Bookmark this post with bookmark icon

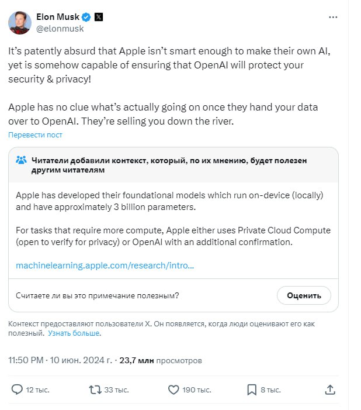point(251,389)
